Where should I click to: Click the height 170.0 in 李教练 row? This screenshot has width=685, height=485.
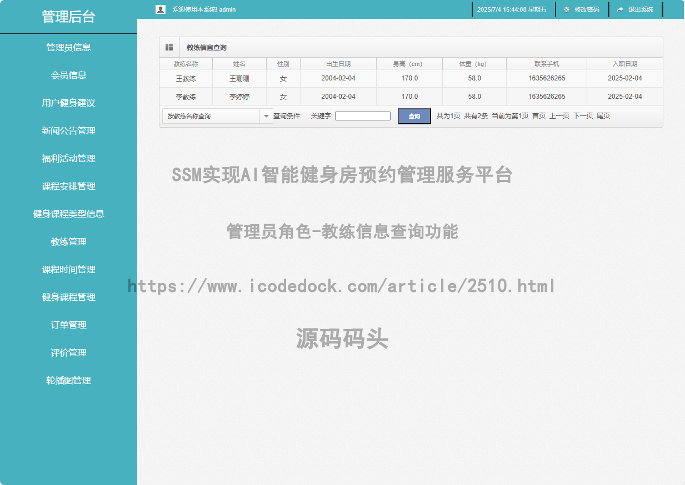(x=409, y=97)
